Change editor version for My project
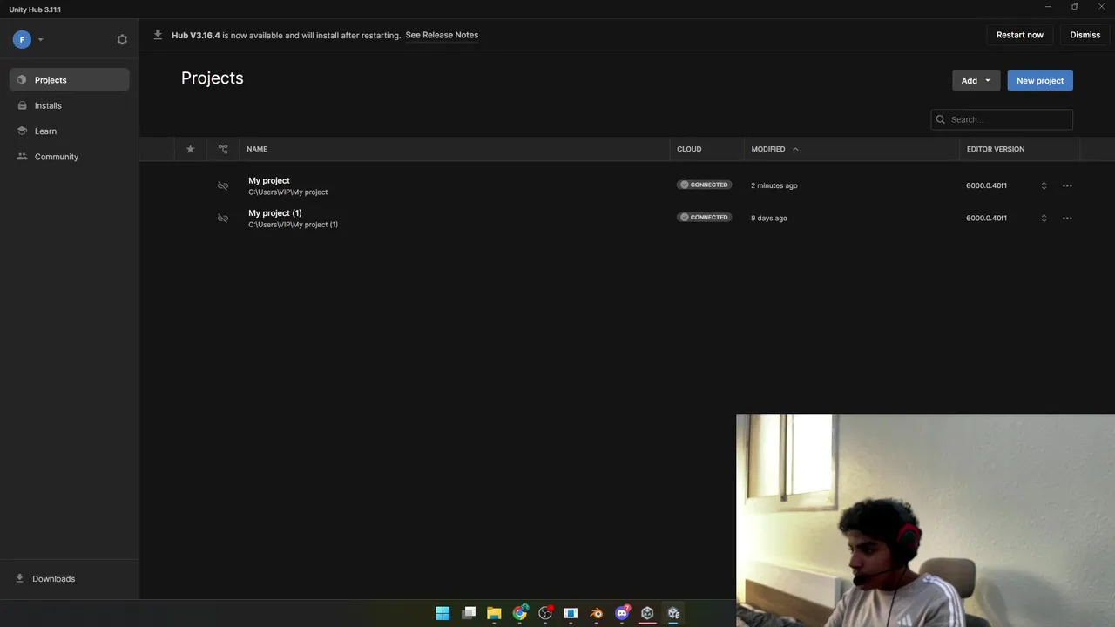This screenshot has width=1115, height=627. (1044, 185)
